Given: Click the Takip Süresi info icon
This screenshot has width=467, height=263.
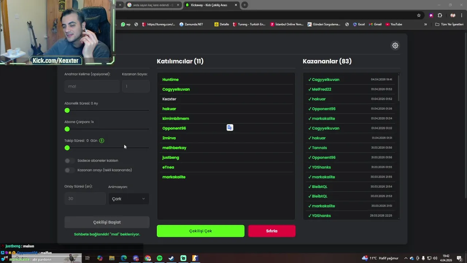Looking at the screenshot, I should click(102, 141).
